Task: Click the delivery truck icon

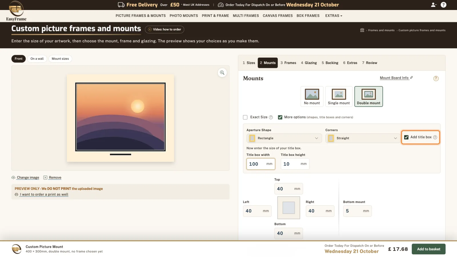Action: (121, 5)
